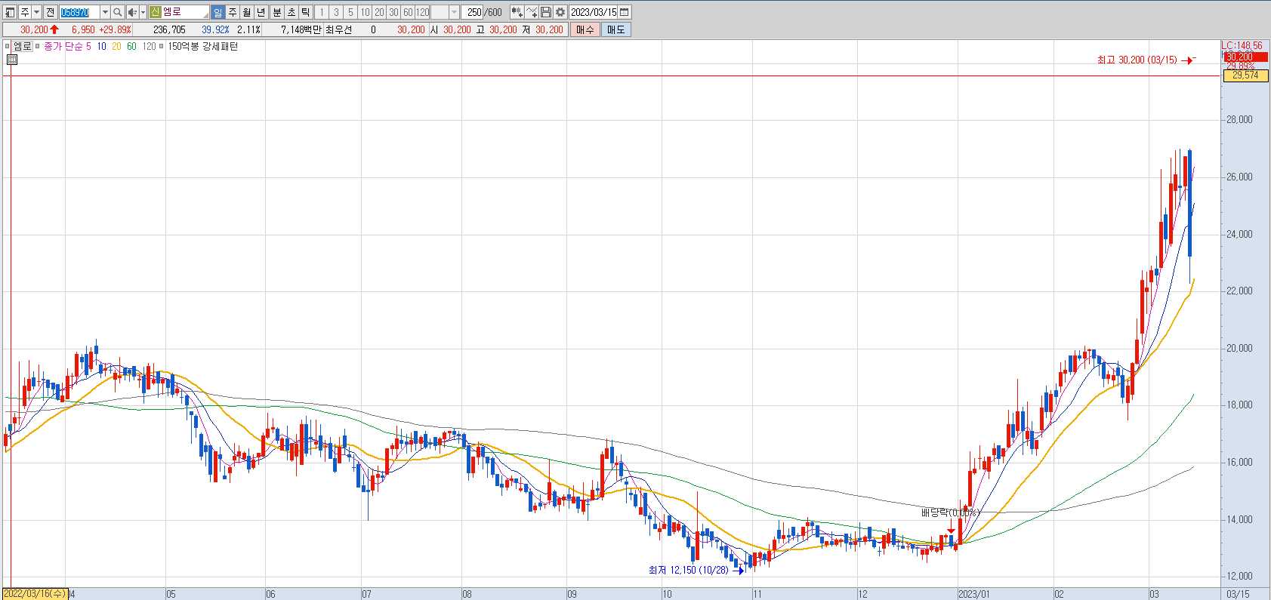Open the dropdown arrow next to 주

(x=36, y=12)
